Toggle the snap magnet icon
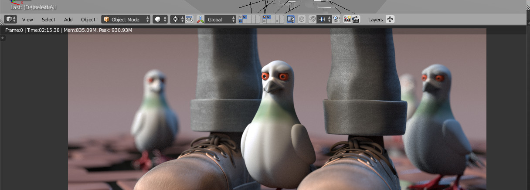 312,20
